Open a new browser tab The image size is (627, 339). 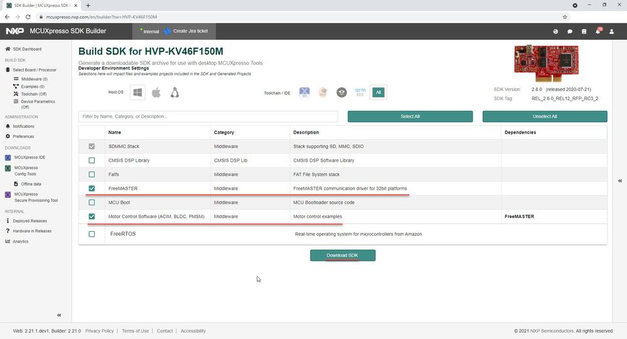pos(88,6)
